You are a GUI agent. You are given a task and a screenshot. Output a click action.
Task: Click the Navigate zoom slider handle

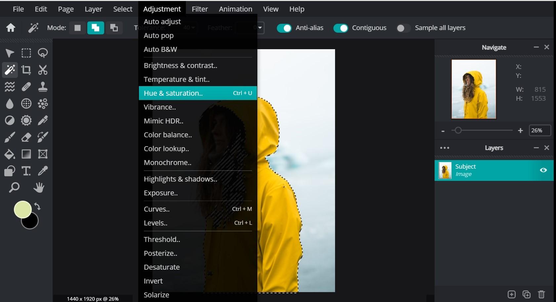(458, 130)
